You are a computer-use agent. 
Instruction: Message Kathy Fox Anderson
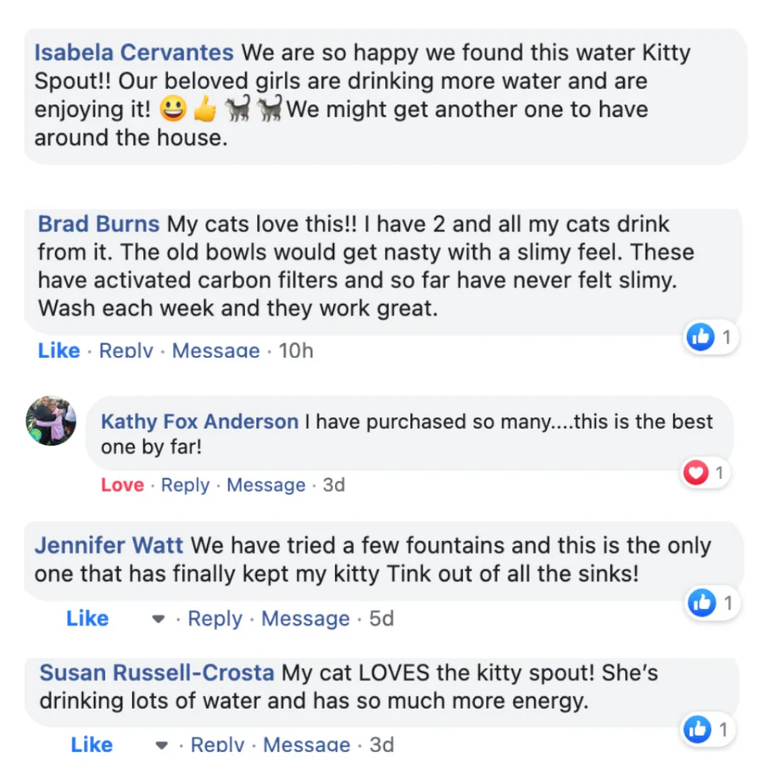click(x=265, y=485)
